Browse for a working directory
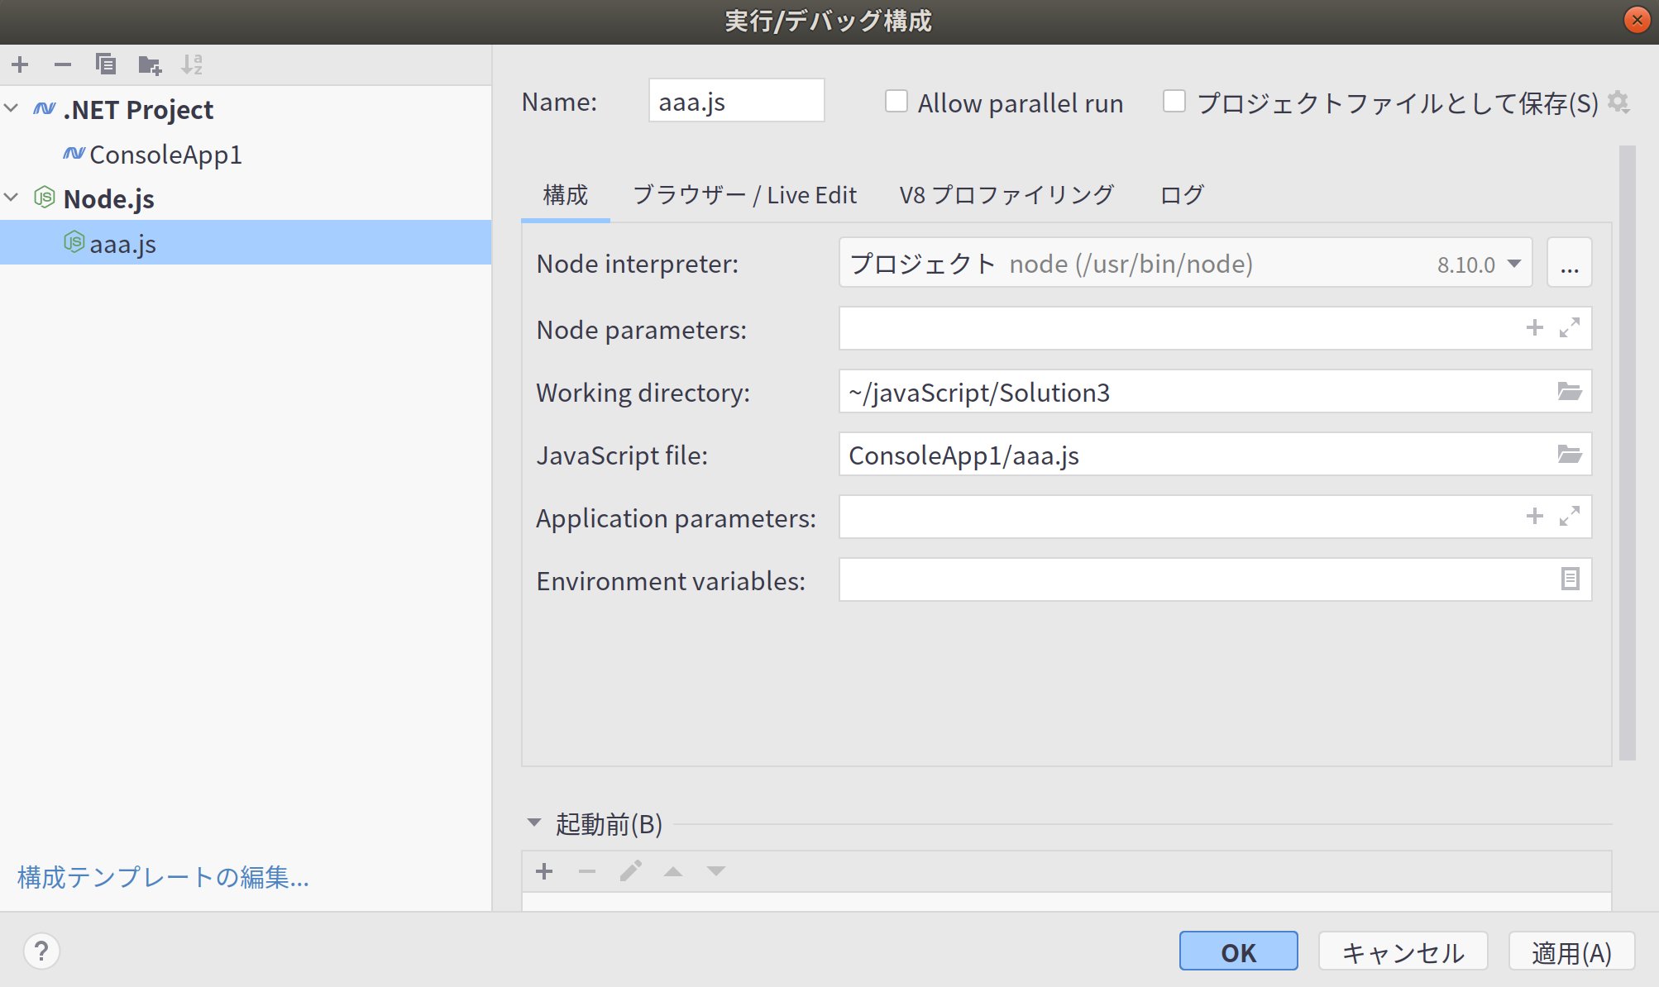Screen dimensions: 1659x987 (1569, 392)
